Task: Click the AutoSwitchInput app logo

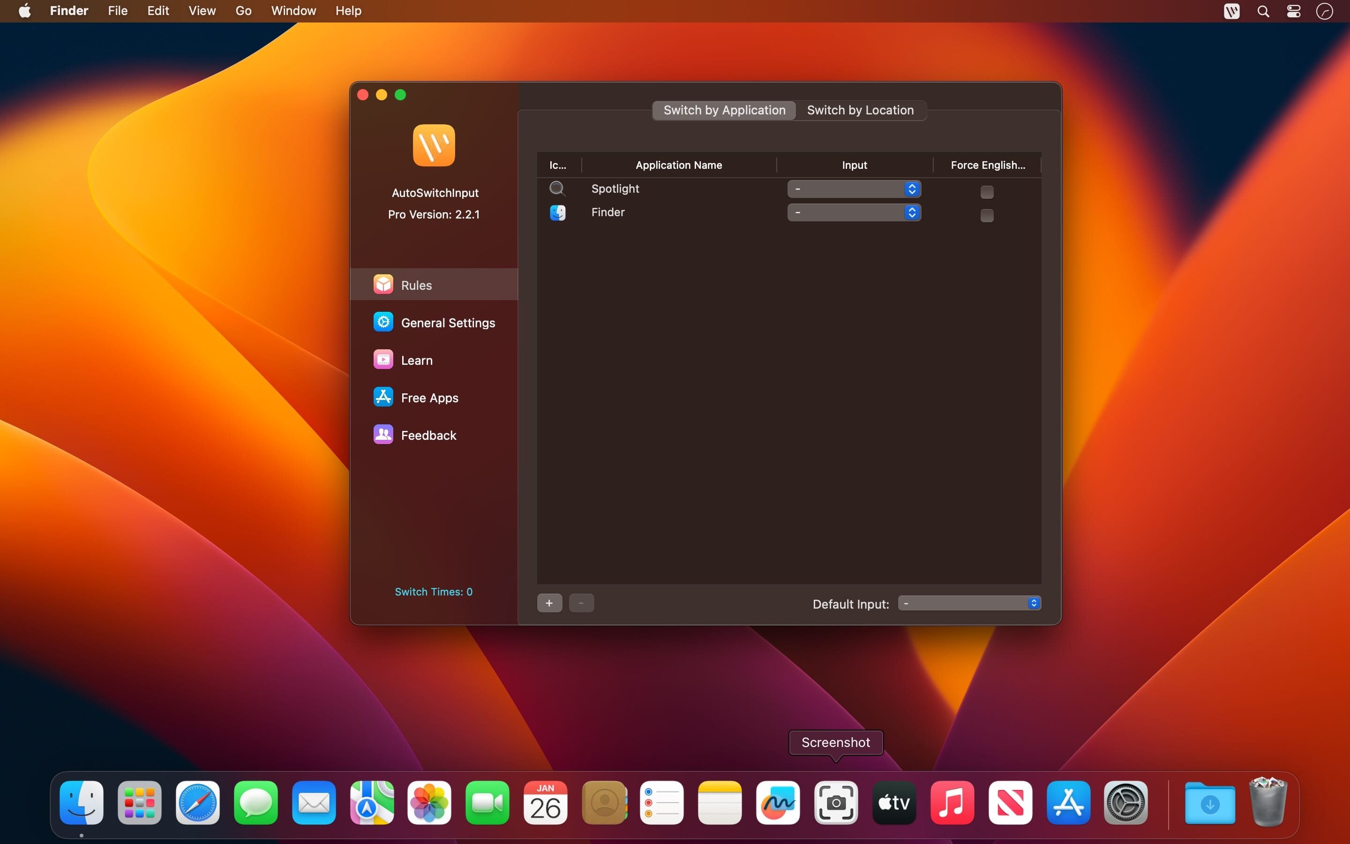Action: [x=434, y=145]
